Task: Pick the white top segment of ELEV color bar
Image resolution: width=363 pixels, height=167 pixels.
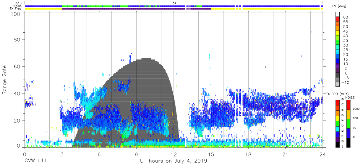Action: (x=338, y=14)
